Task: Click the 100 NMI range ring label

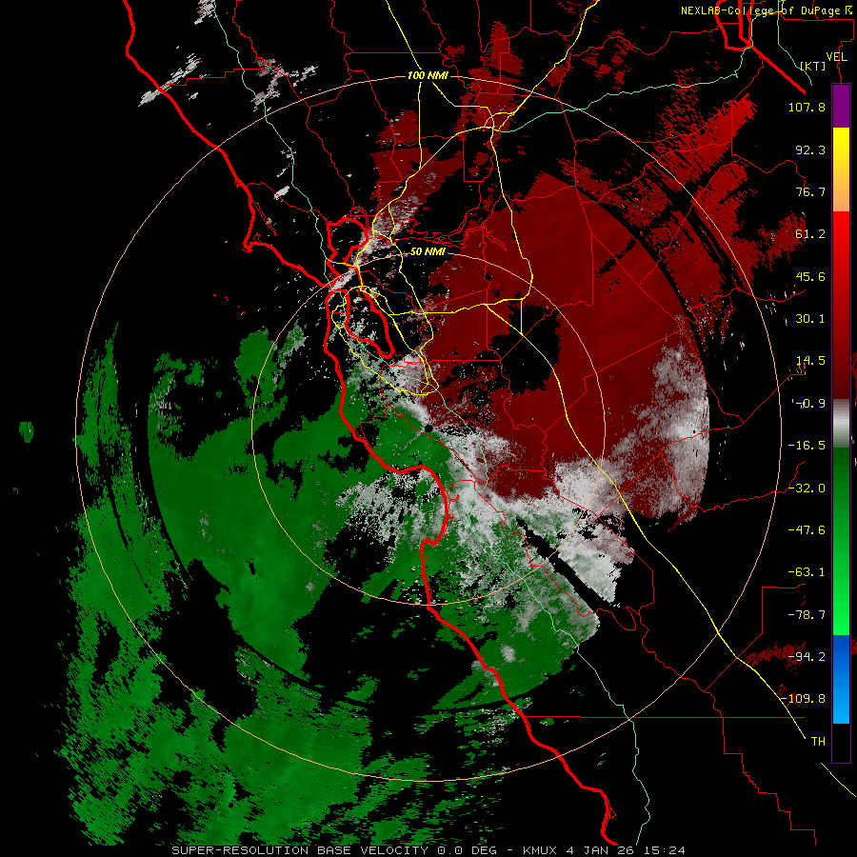Action: pyautogui.click(x=428, y=75)
